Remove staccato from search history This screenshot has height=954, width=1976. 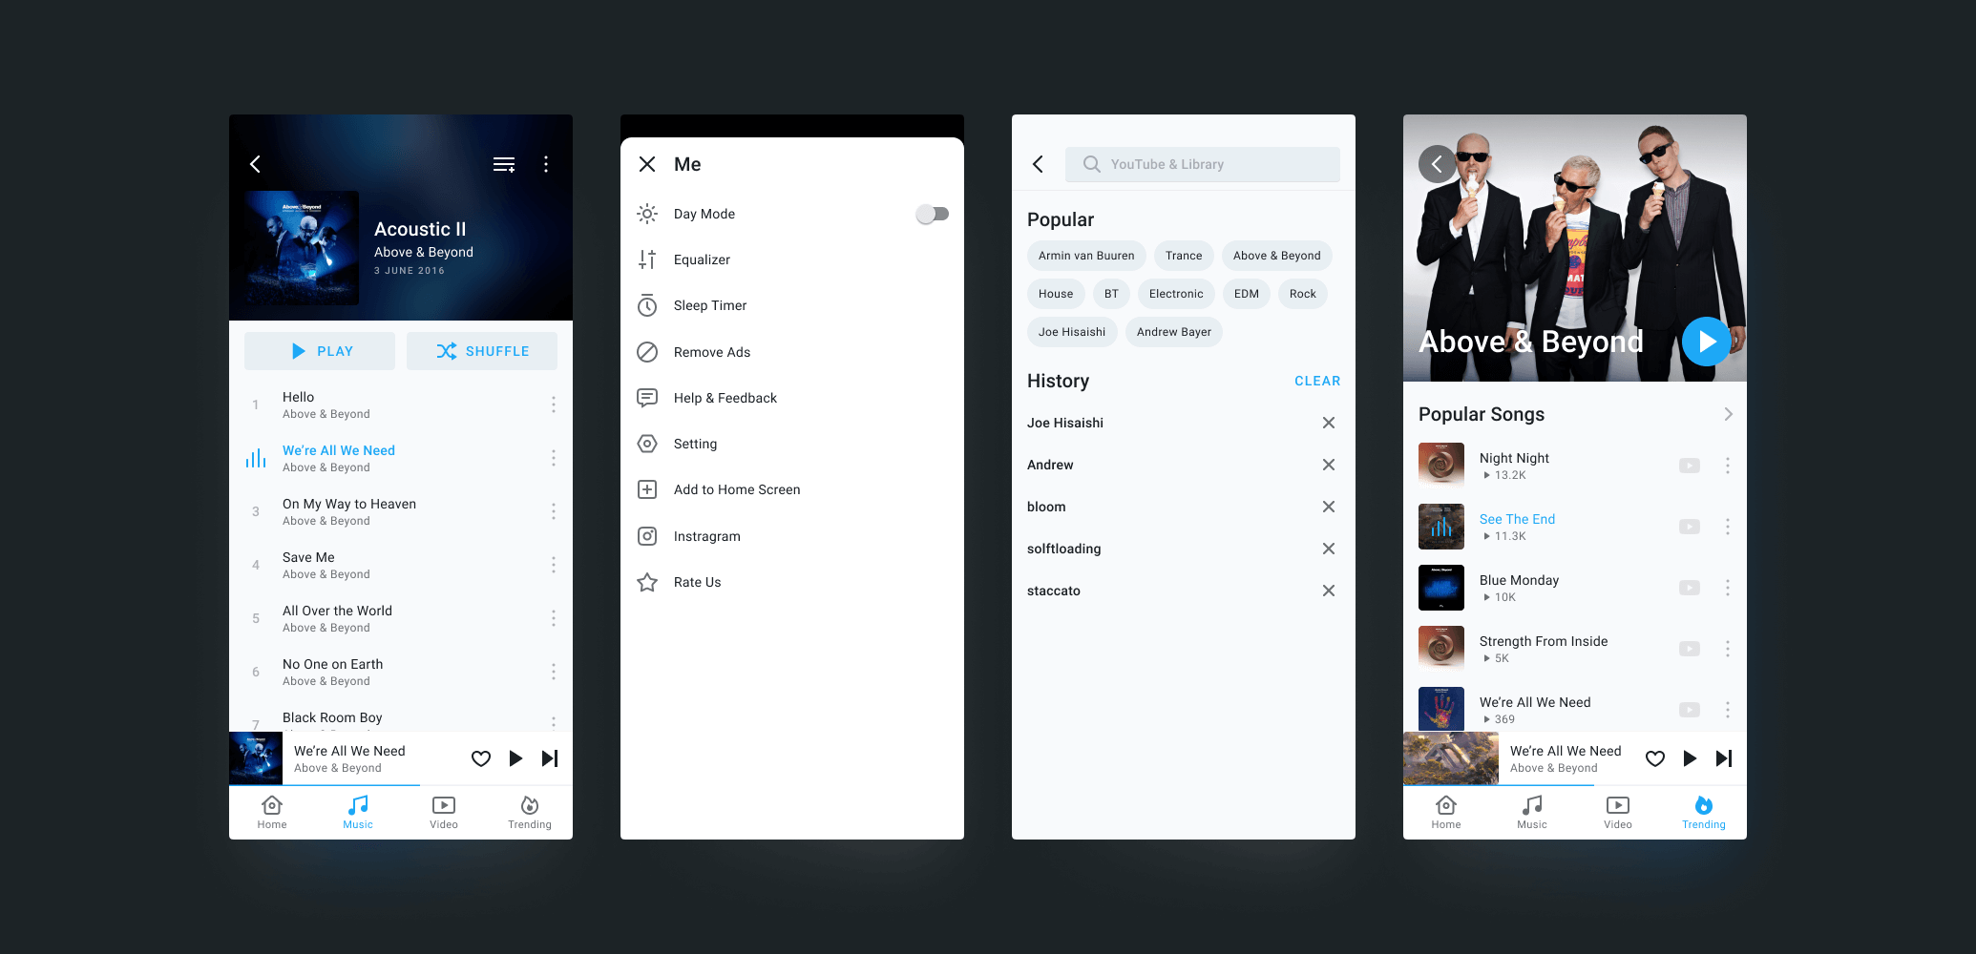click(1329, 591)
